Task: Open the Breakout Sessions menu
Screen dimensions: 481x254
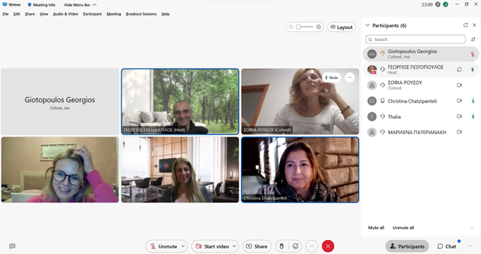Action: [141, 14]
